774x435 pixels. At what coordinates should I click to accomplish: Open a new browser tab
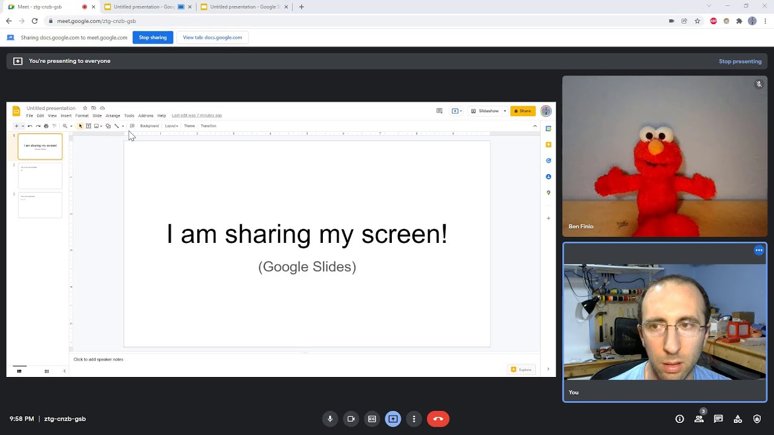pos(301,7)
